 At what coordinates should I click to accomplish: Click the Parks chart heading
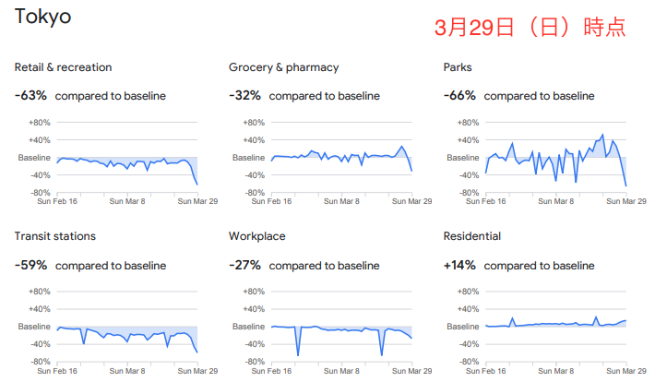coord(458,67)
